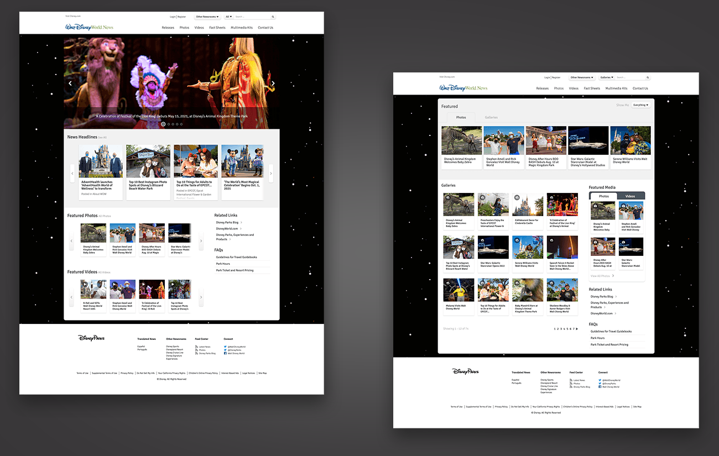Click See All beside News Headlines

click(102, 138)
